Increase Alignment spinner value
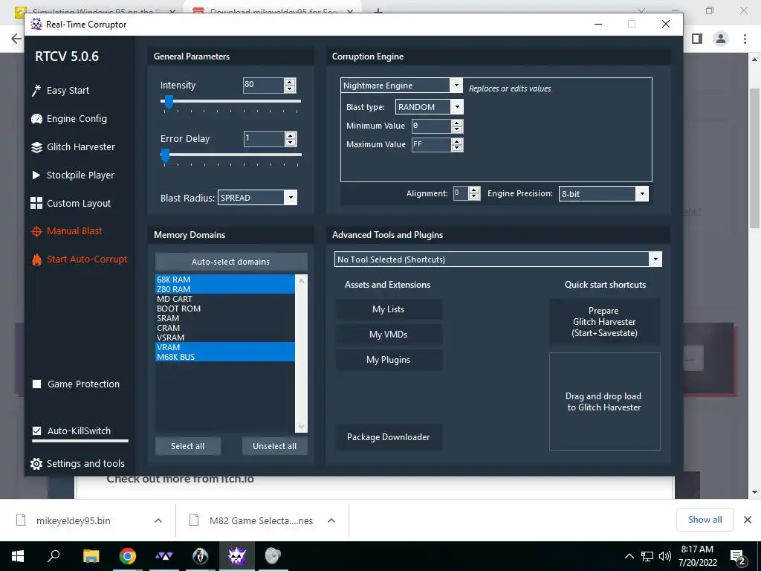761x571 pixels. (x=474, y=190)
